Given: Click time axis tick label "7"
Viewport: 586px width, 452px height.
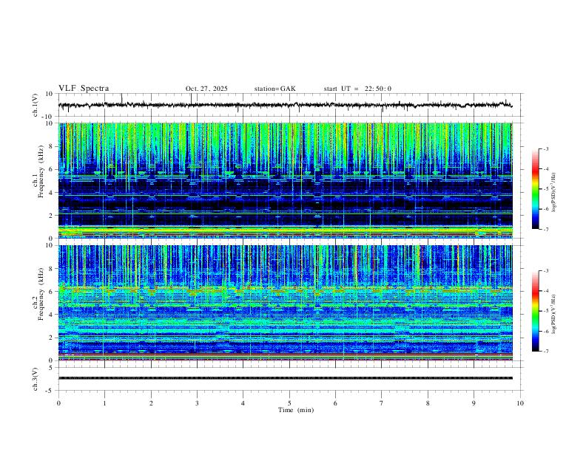Looking at the screenshot, I should click(382, 403).
